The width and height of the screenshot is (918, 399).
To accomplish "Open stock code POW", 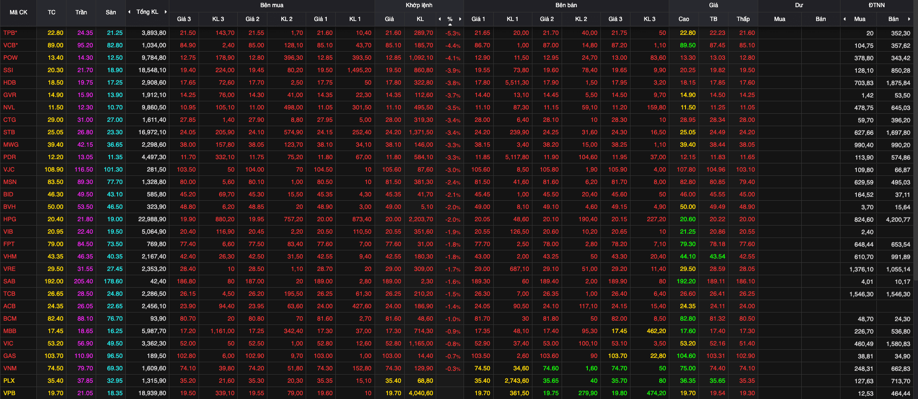I will tap(10, 58).
